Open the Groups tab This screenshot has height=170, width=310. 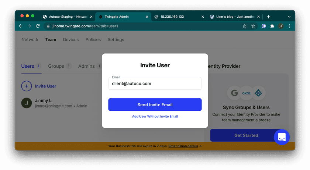pyautogui.click(x=56, y=66)
